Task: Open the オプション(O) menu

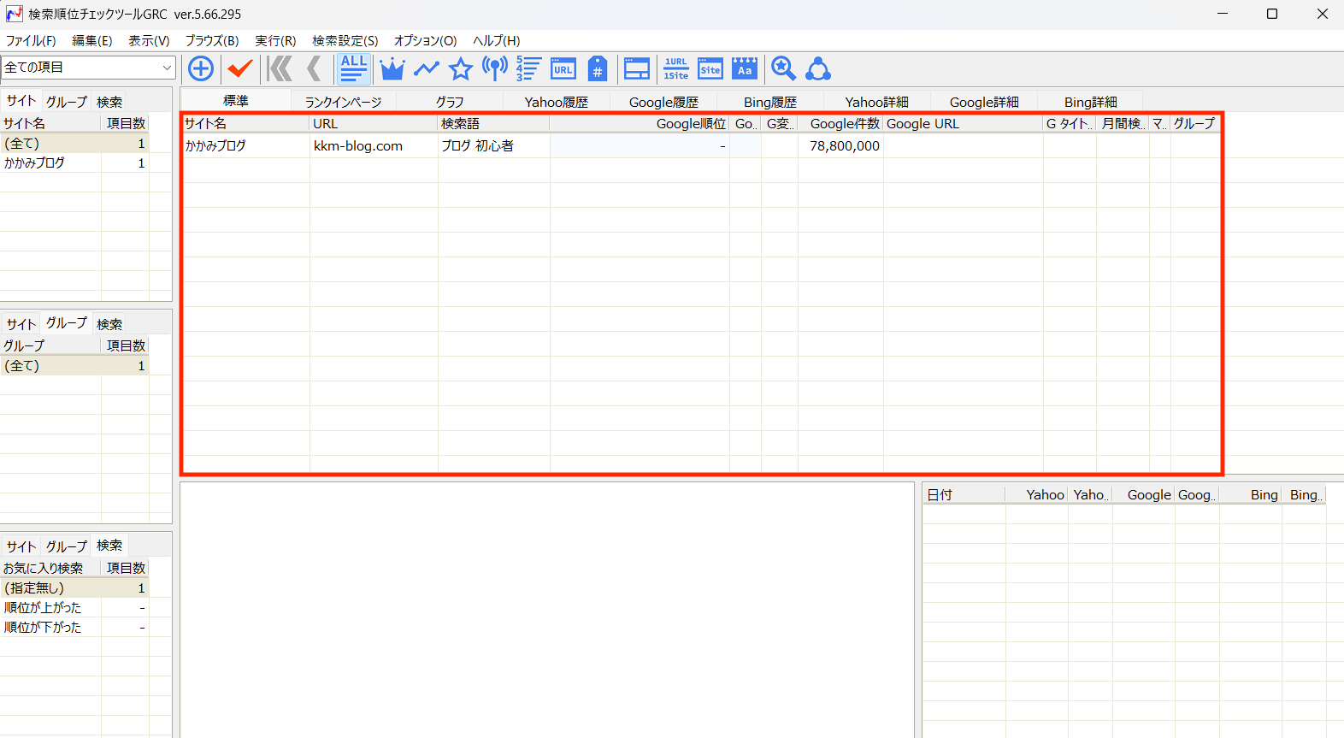Action: [426, 40]
